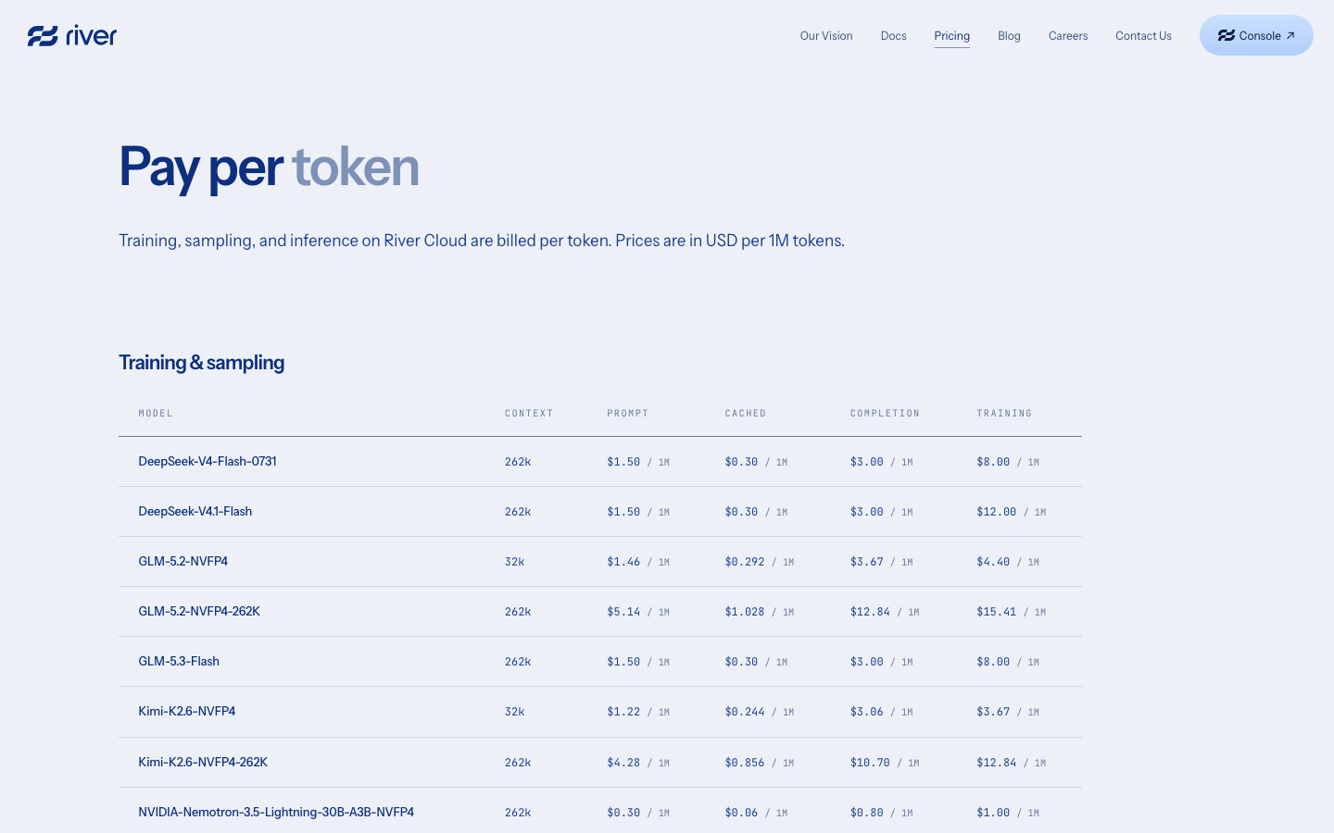Select NVIDIA-Nemotron-3.5-Lightning-30B-A3B-NVFP4 model
Screen dimensions: 1334x833
[x=276, y=812]
